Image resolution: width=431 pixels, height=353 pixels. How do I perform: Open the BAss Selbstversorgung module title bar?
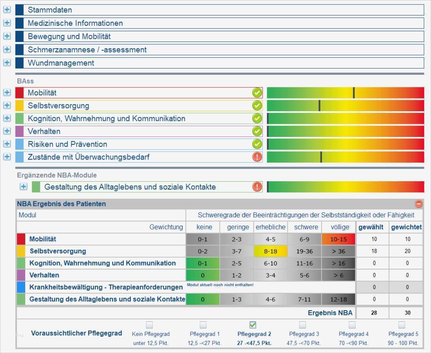pyautogui.click(x=139, y=105)
